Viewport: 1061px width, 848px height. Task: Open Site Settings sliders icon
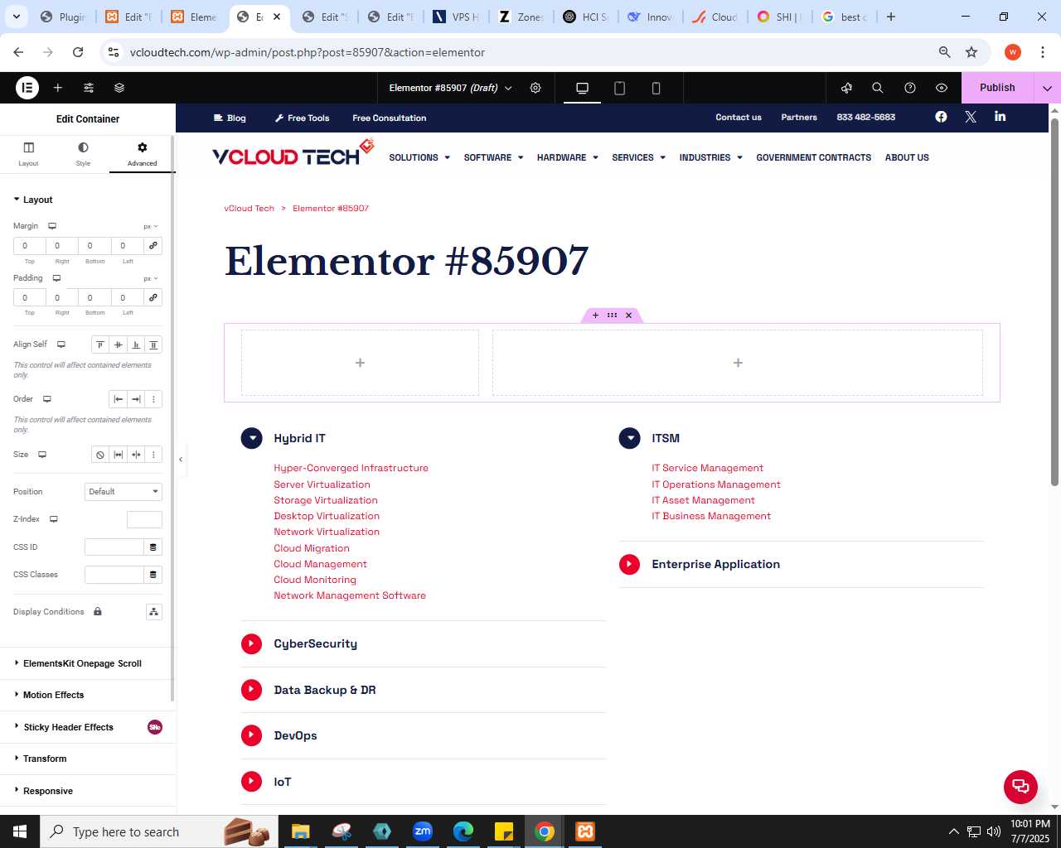(x=89, y=88)
